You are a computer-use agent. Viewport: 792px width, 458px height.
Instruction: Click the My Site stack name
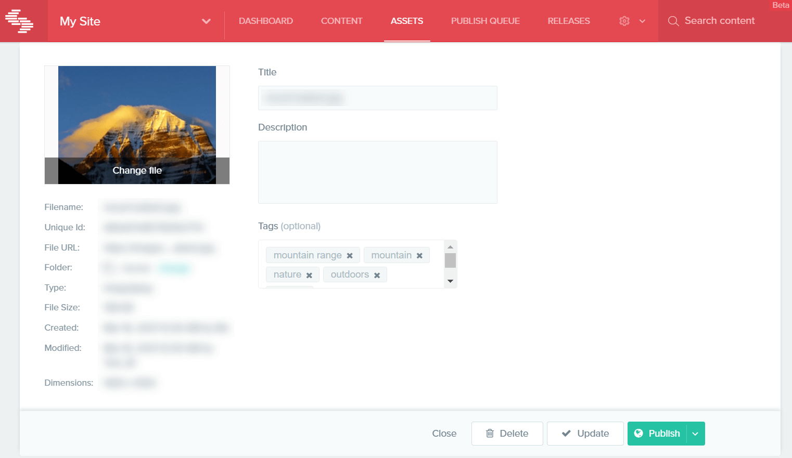[x=80, y=21]
